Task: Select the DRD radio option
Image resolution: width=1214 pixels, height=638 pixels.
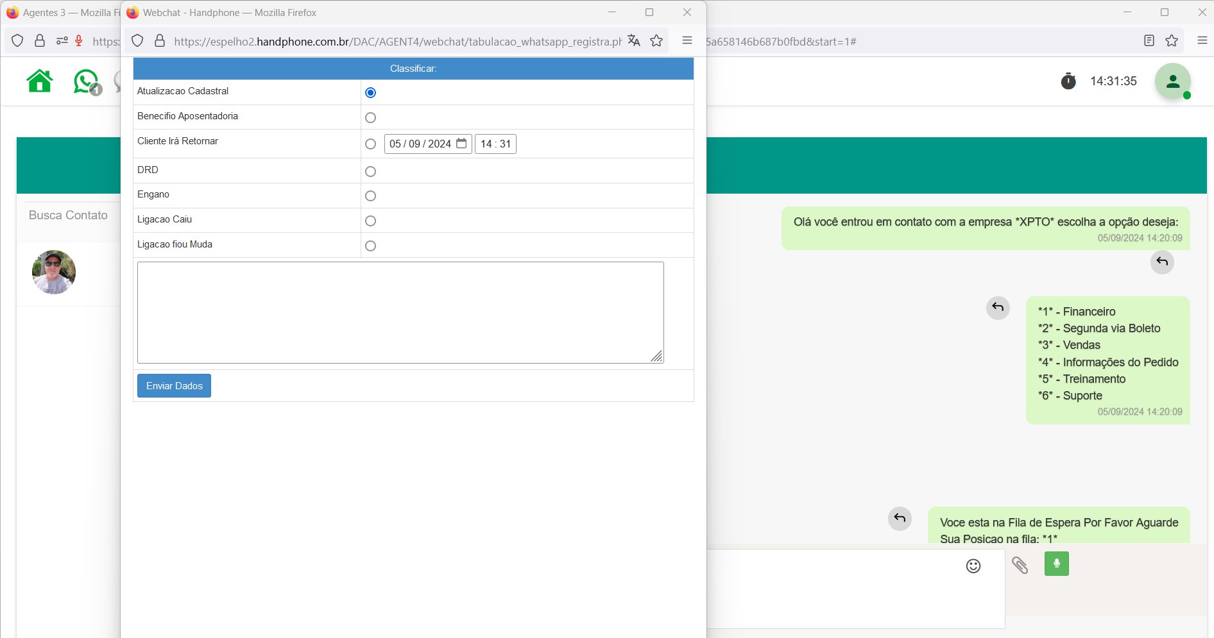Action: point(370,172)
